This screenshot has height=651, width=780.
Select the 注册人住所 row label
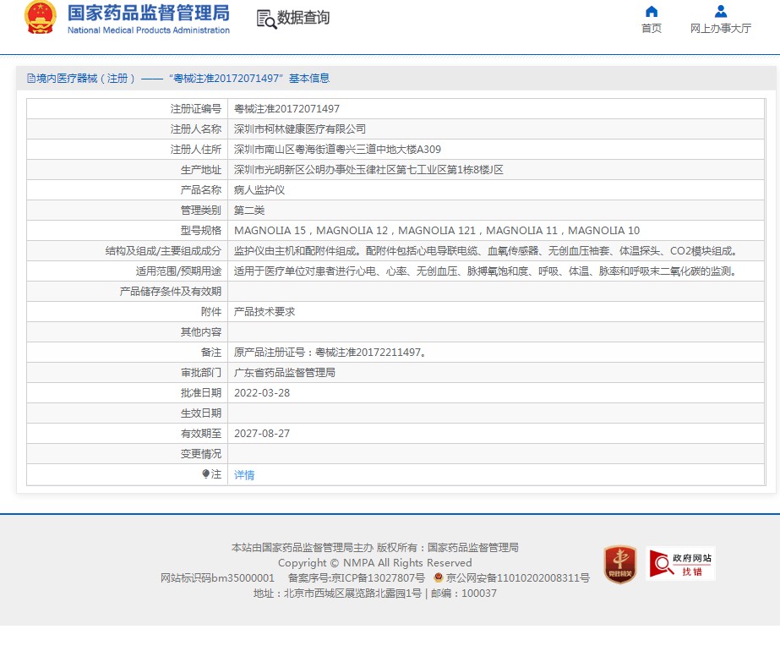tap(196, 150)
